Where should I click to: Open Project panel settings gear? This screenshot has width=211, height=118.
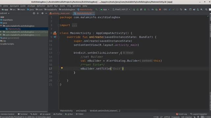pos(43,13)
